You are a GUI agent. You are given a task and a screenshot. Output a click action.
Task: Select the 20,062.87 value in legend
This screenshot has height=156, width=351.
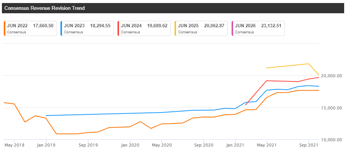(x=214, y=26)
